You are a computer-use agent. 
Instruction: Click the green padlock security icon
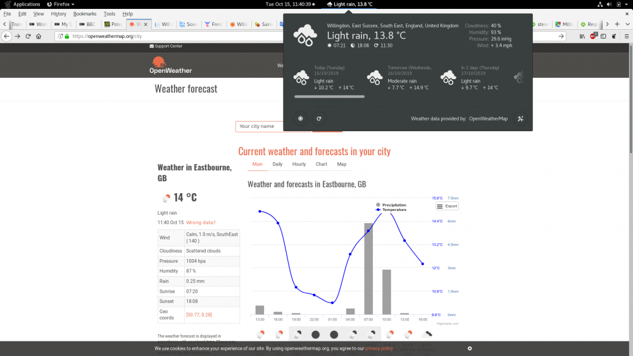[67, 36]
